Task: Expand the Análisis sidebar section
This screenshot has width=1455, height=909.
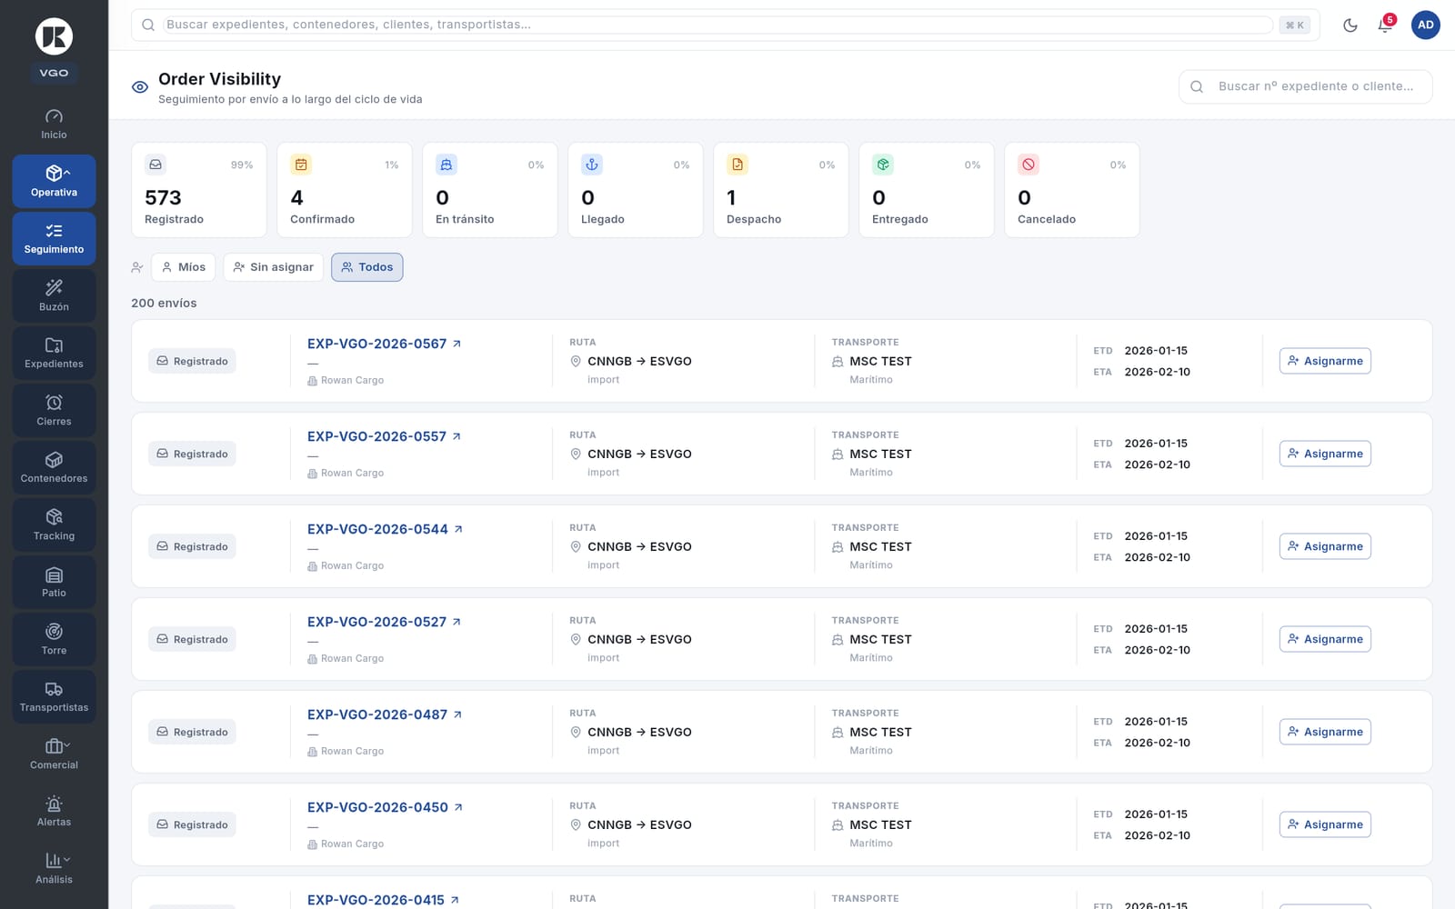Action: [54, 869]
